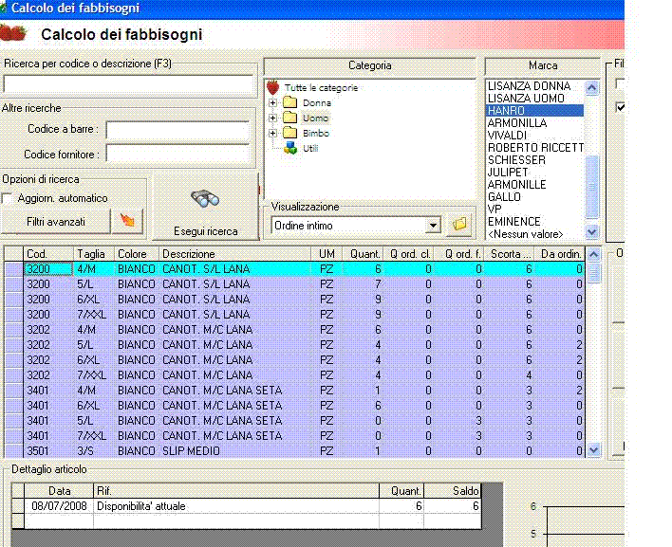Click the Taglia column header

pos(93,254)
